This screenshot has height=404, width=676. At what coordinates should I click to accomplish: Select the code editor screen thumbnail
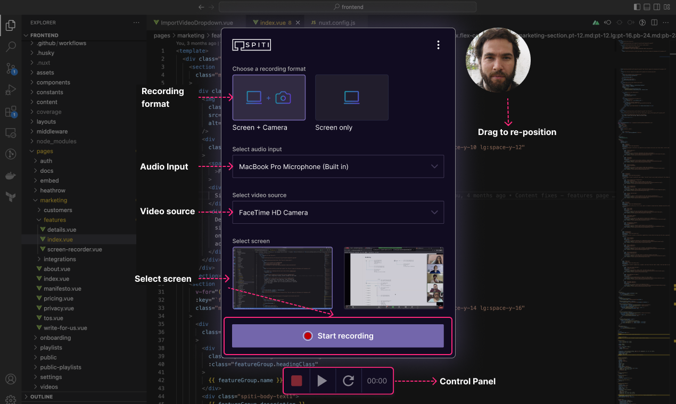(x=283, y=277)
